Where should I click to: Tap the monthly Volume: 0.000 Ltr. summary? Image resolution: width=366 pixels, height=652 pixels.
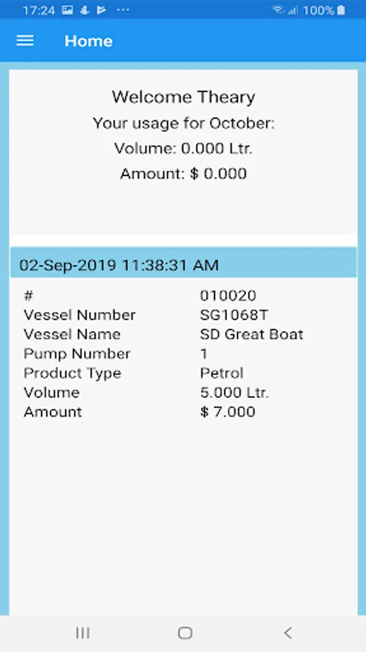(184, 149)
